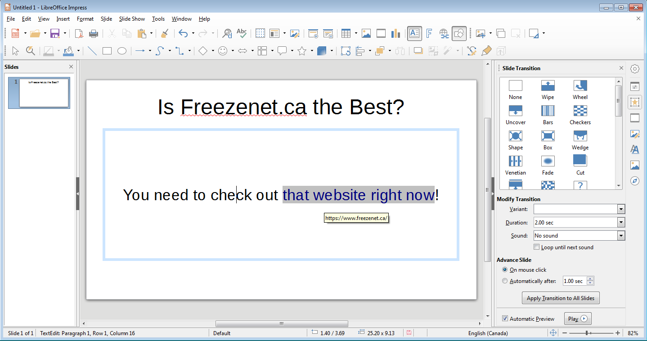Open the Insert menu

point(63,19)
